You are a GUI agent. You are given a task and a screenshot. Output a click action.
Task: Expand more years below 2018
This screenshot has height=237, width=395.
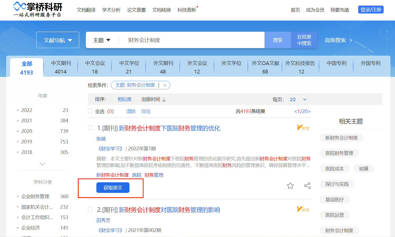[42, 164]
